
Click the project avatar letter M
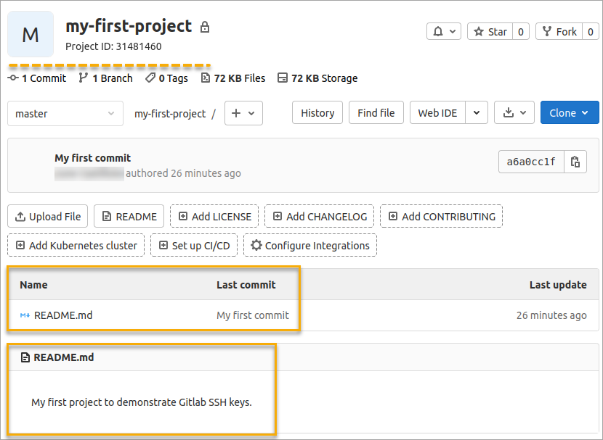31,34
